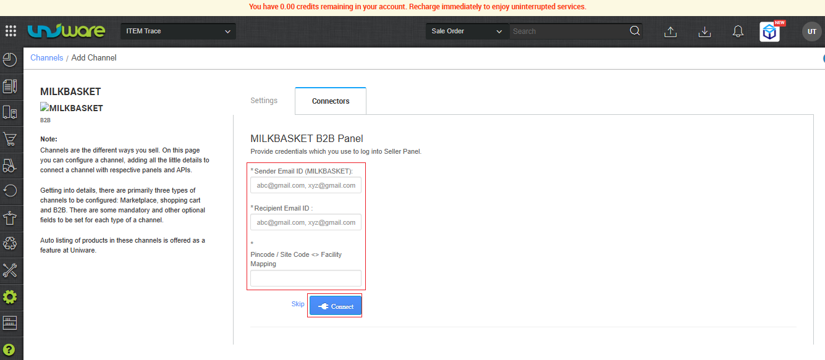Click the Note: label in sidebar text

(49, 139)
